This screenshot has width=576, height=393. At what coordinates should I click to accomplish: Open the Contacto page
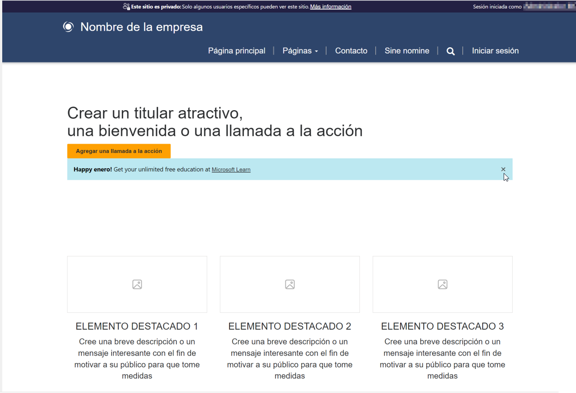tap(351, 51)
